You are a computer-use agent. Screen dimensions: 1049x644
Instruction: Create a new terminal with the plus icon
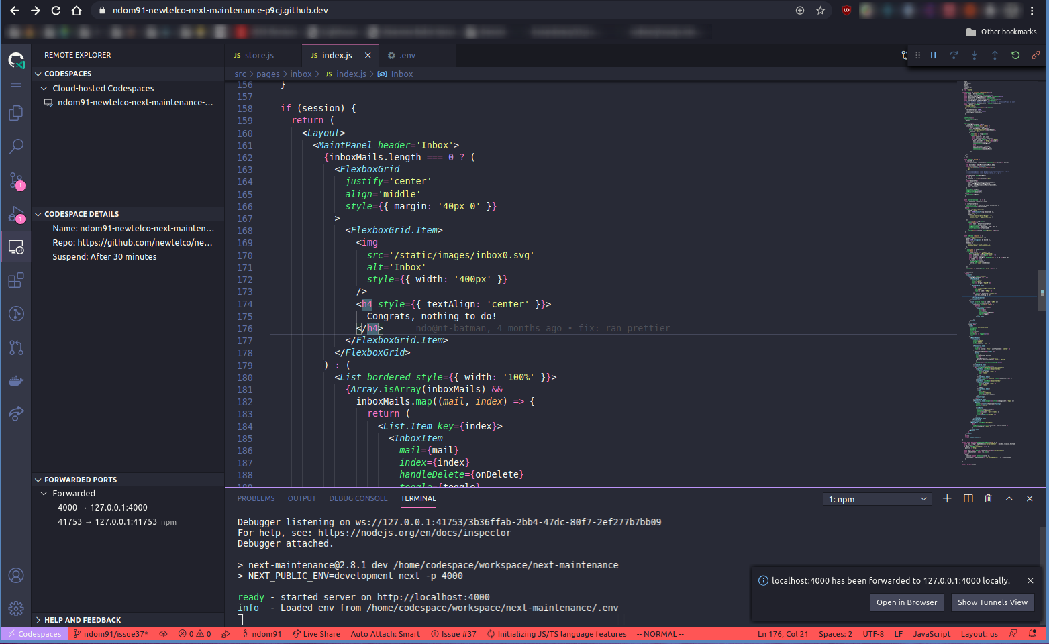(947, 498)
